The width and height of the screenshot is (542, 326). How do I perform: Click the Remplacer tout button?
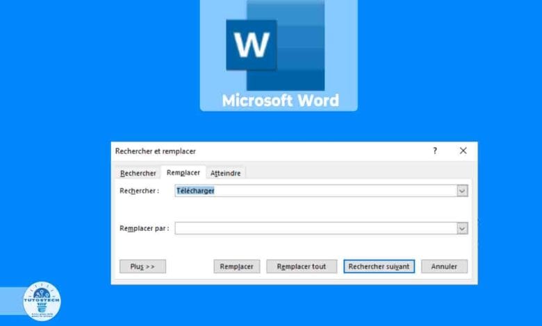pos(302,266)
